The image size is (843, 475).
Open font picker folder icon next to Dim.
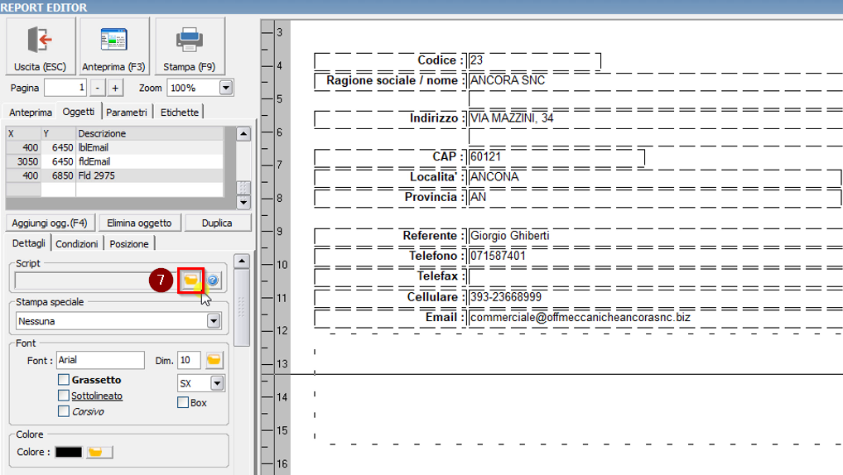pyautogui.click(x=214, y=360)
